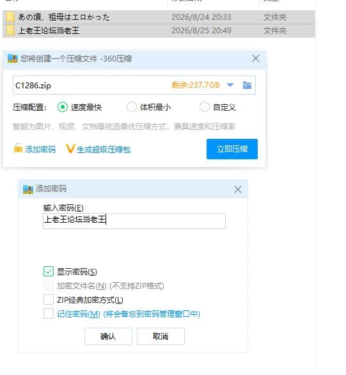This screenshot has height=375, width=346.
Task: Check the 记住密码(M) checkbox
Action: [x=49, y=314]
